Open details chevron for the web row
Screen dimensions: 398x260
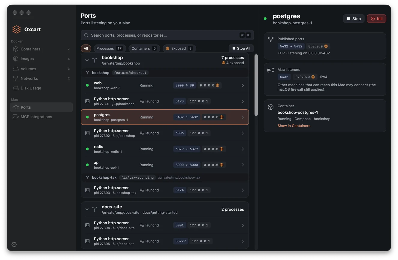pos(243,85)
